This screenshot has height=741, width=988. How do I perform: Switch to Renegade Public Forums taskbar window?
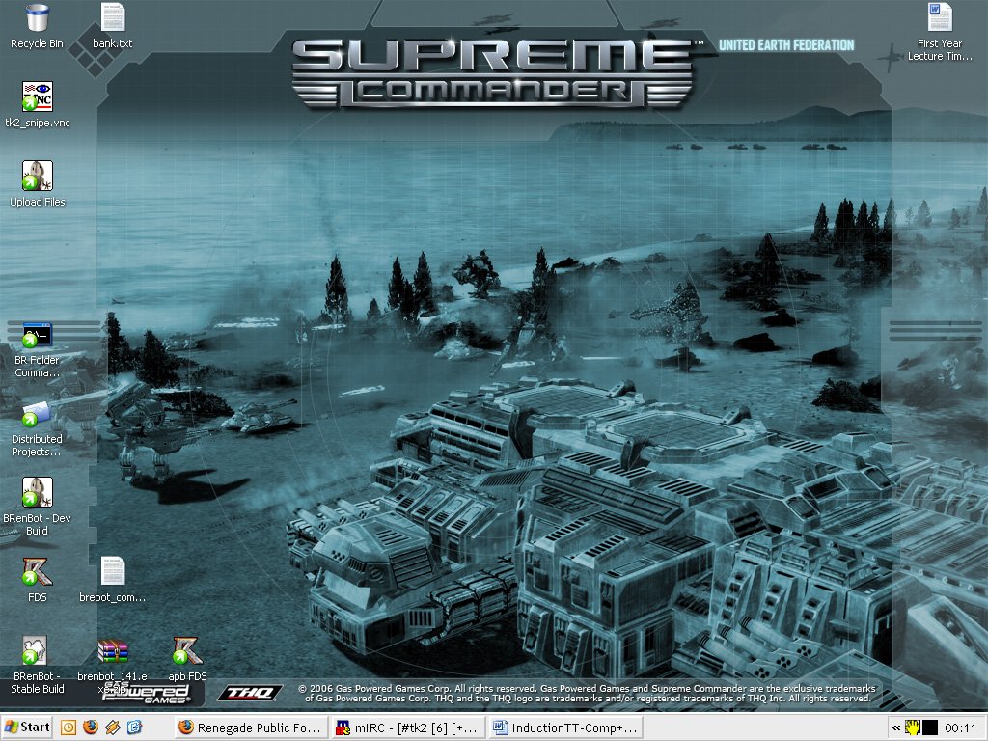[249, 727]
